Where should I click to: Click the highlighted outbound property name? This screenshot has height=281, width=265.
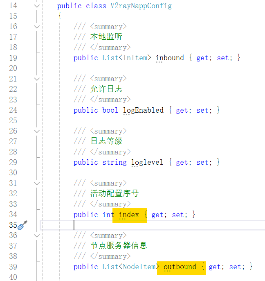click(180, 267)
